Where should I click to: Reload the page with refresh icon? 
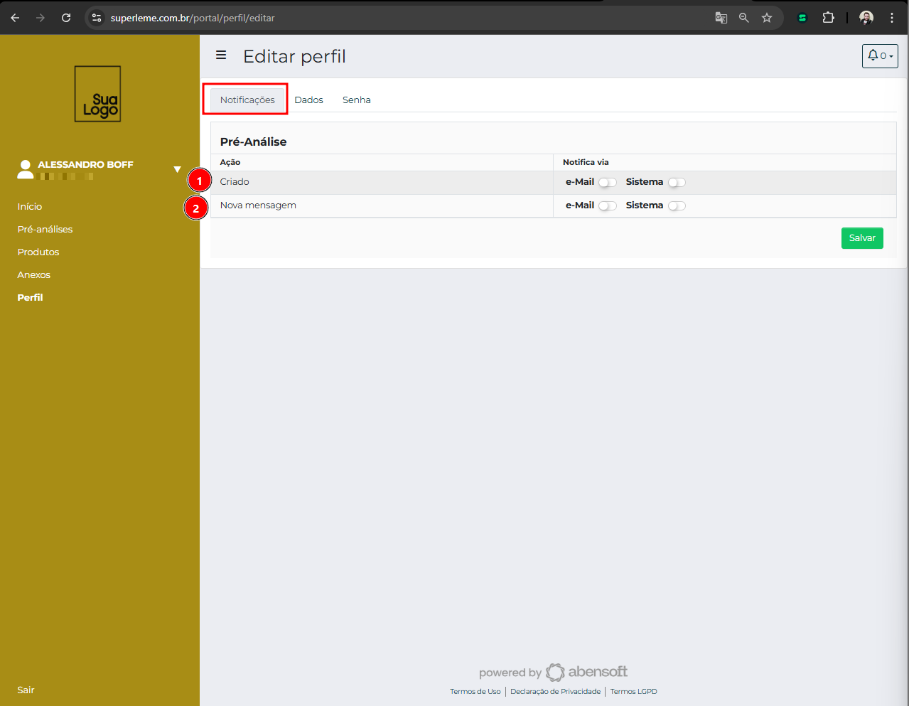(66, 18)
